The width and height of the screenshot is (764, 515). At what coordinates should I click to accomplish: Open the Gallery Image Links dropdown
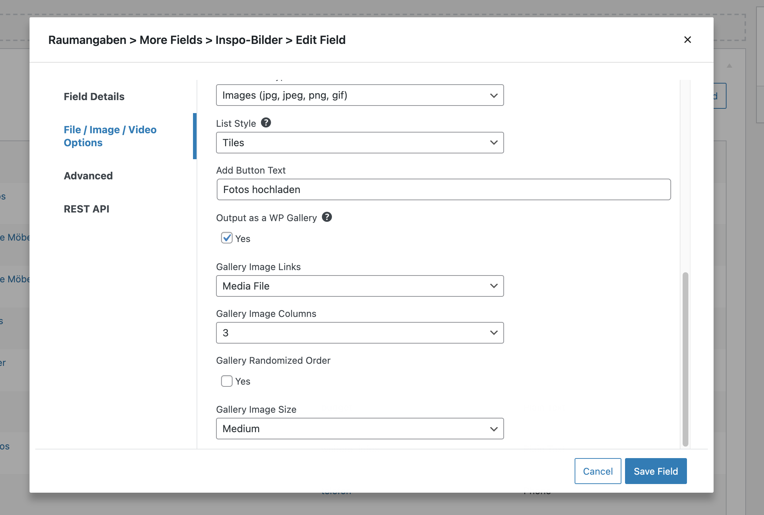coord(360,286)
